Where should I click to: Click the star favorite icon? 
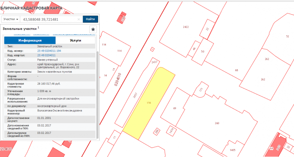93,29
